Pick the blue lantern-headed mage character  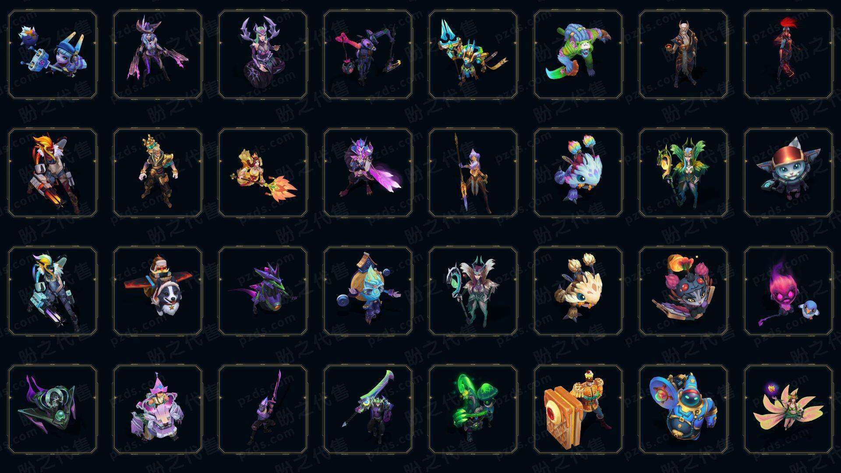(x=368, y=291)
